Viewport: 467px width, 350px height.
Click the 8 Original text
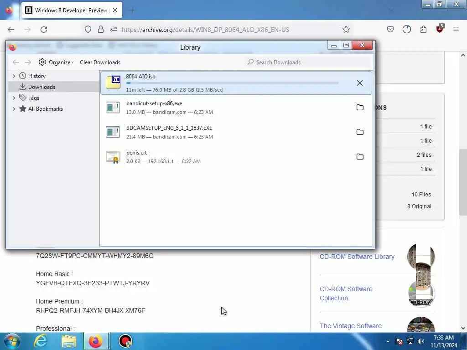pos(419,206)
